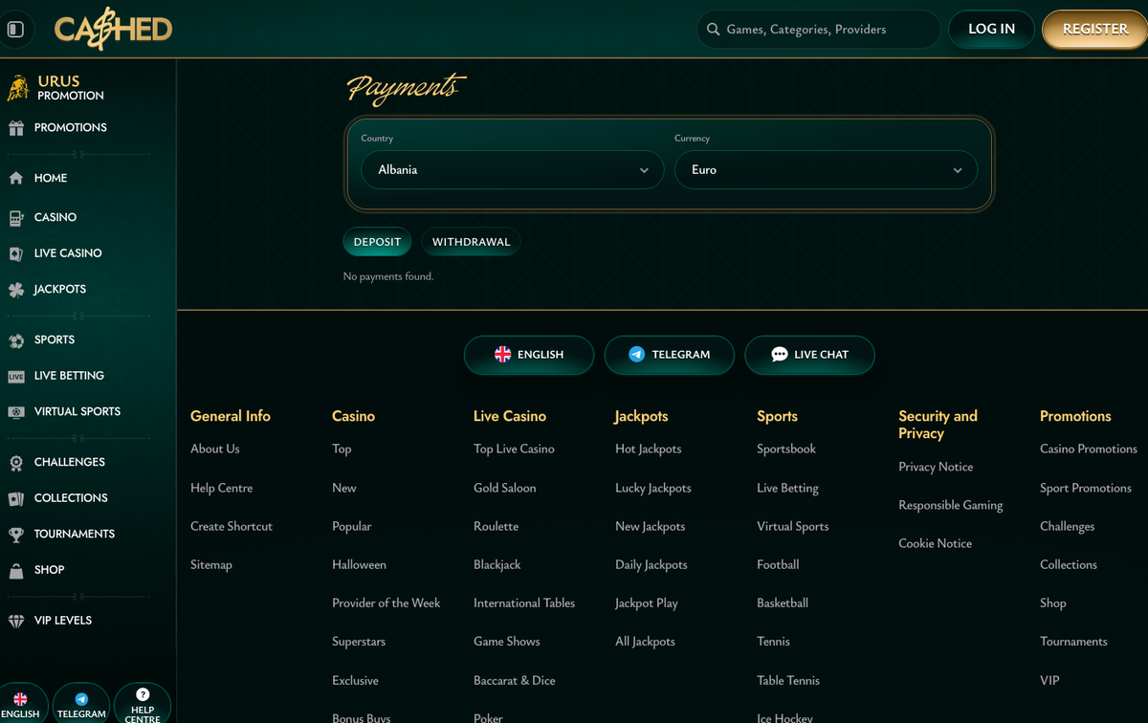Open the Country dropdown showing Albania

513,170
